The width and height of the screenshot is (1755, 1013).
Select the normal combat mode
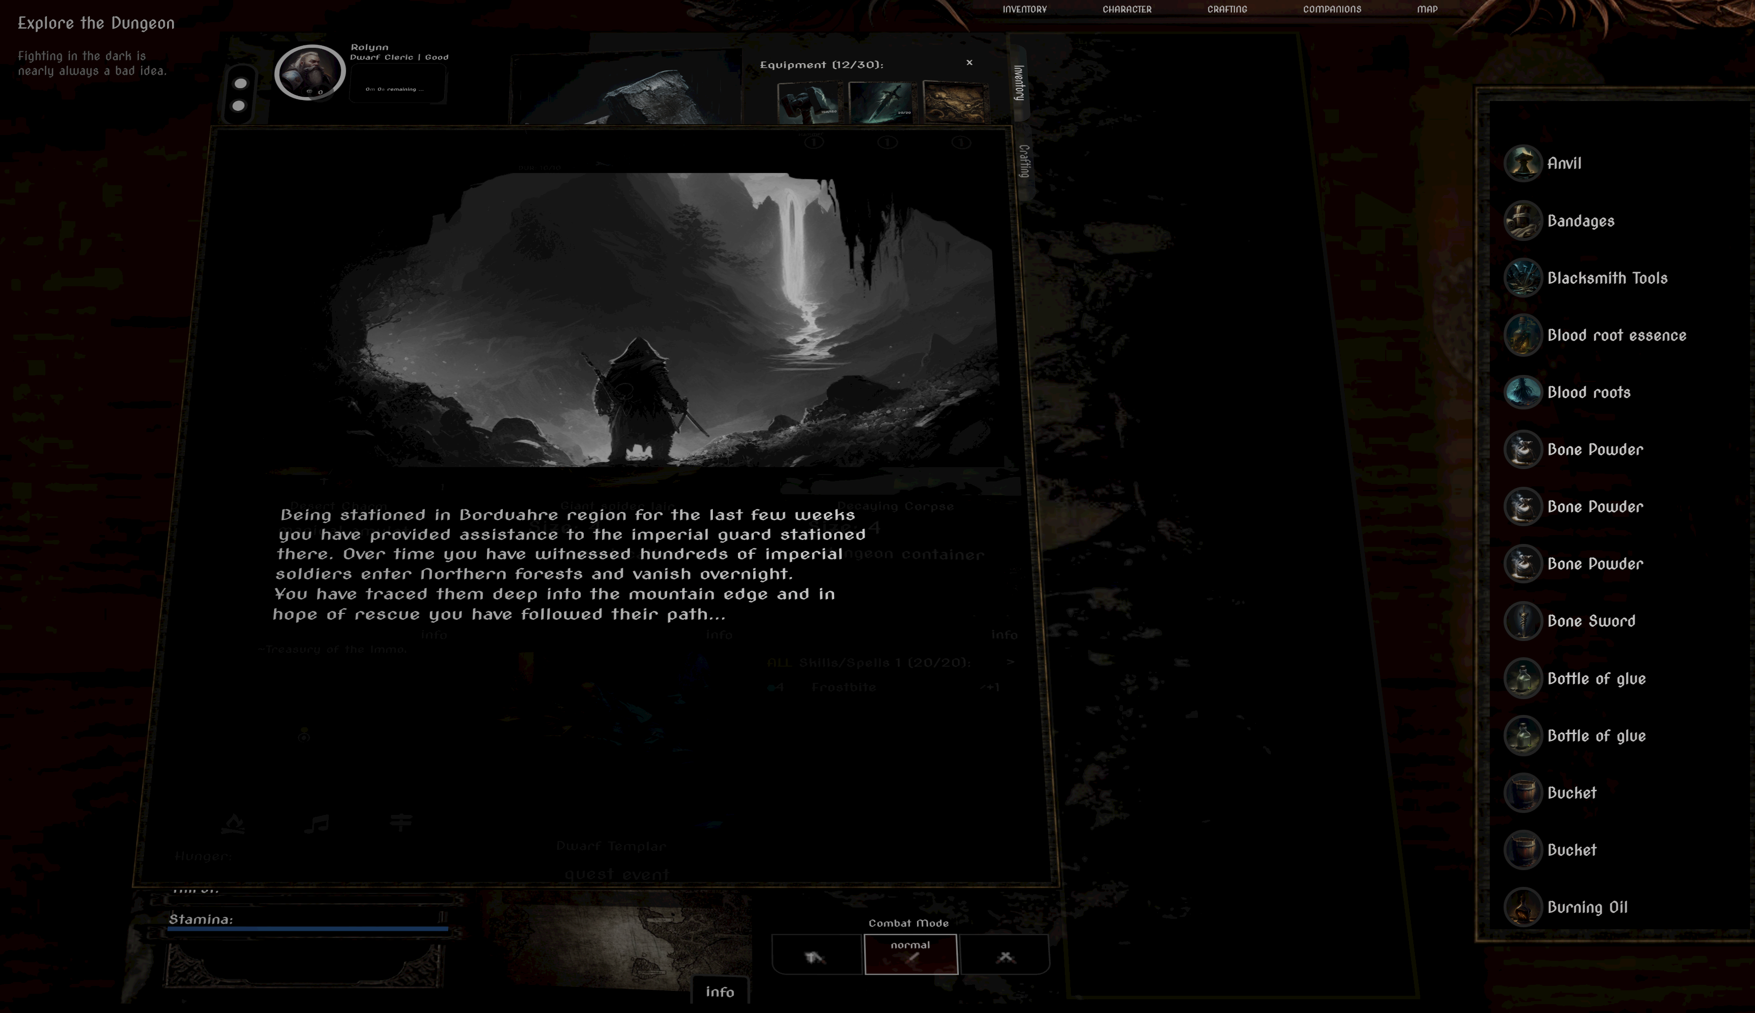(911, 954)
